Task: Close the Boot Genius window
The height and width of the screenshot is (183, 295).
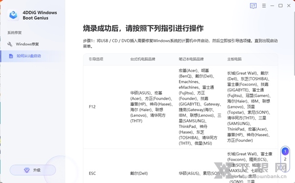Action: tap(289, 6)
